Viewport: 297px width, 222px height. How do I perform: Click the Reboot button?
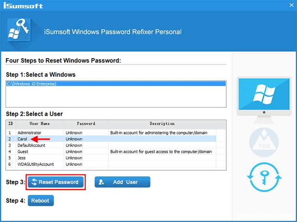tap(41, 201)
